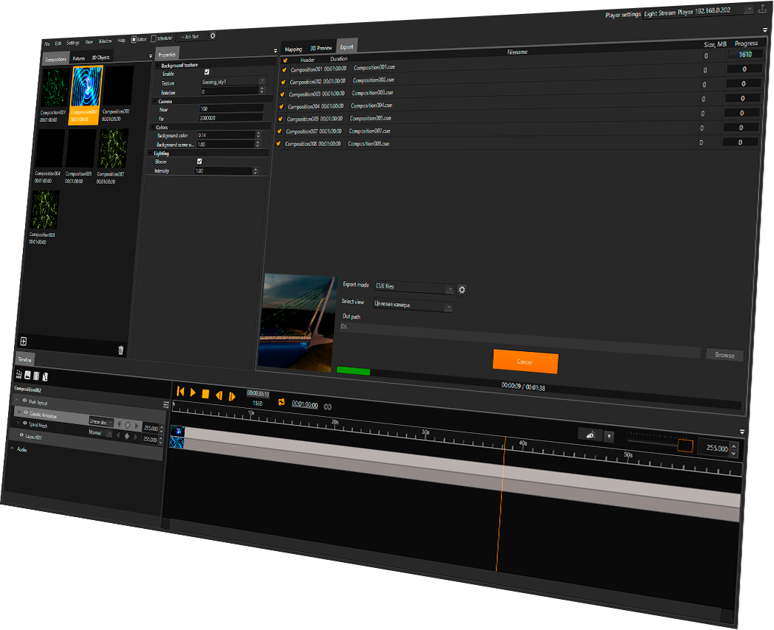Go to next keyframe on Spiral Mesh layer
Image resolution: width=774 pixels, height=630 pixels.
136,437
